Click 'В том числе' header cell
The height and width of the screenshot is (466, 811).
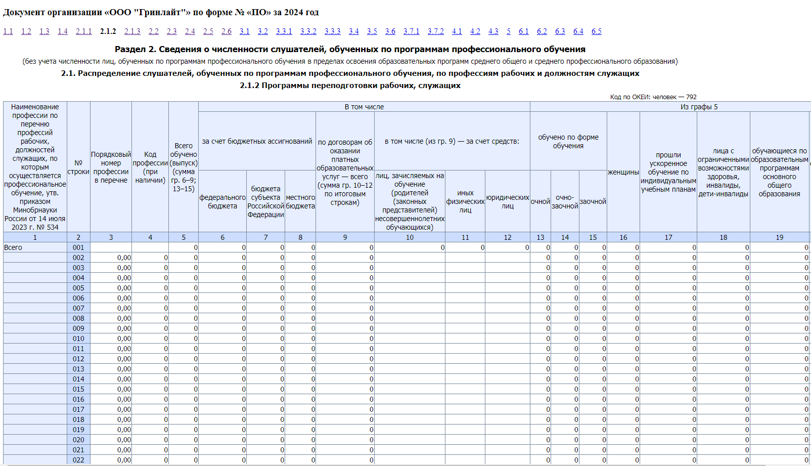(364, 107)
